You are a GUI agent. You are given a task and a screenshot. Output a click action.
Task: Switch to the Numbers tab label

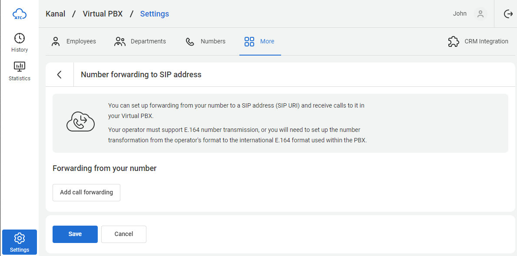213,42
